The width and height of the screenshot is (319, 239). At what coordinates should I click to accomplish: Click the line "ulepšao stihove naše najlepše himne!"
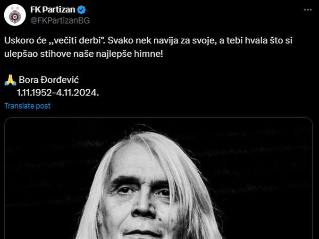click(x=84, y=54)
